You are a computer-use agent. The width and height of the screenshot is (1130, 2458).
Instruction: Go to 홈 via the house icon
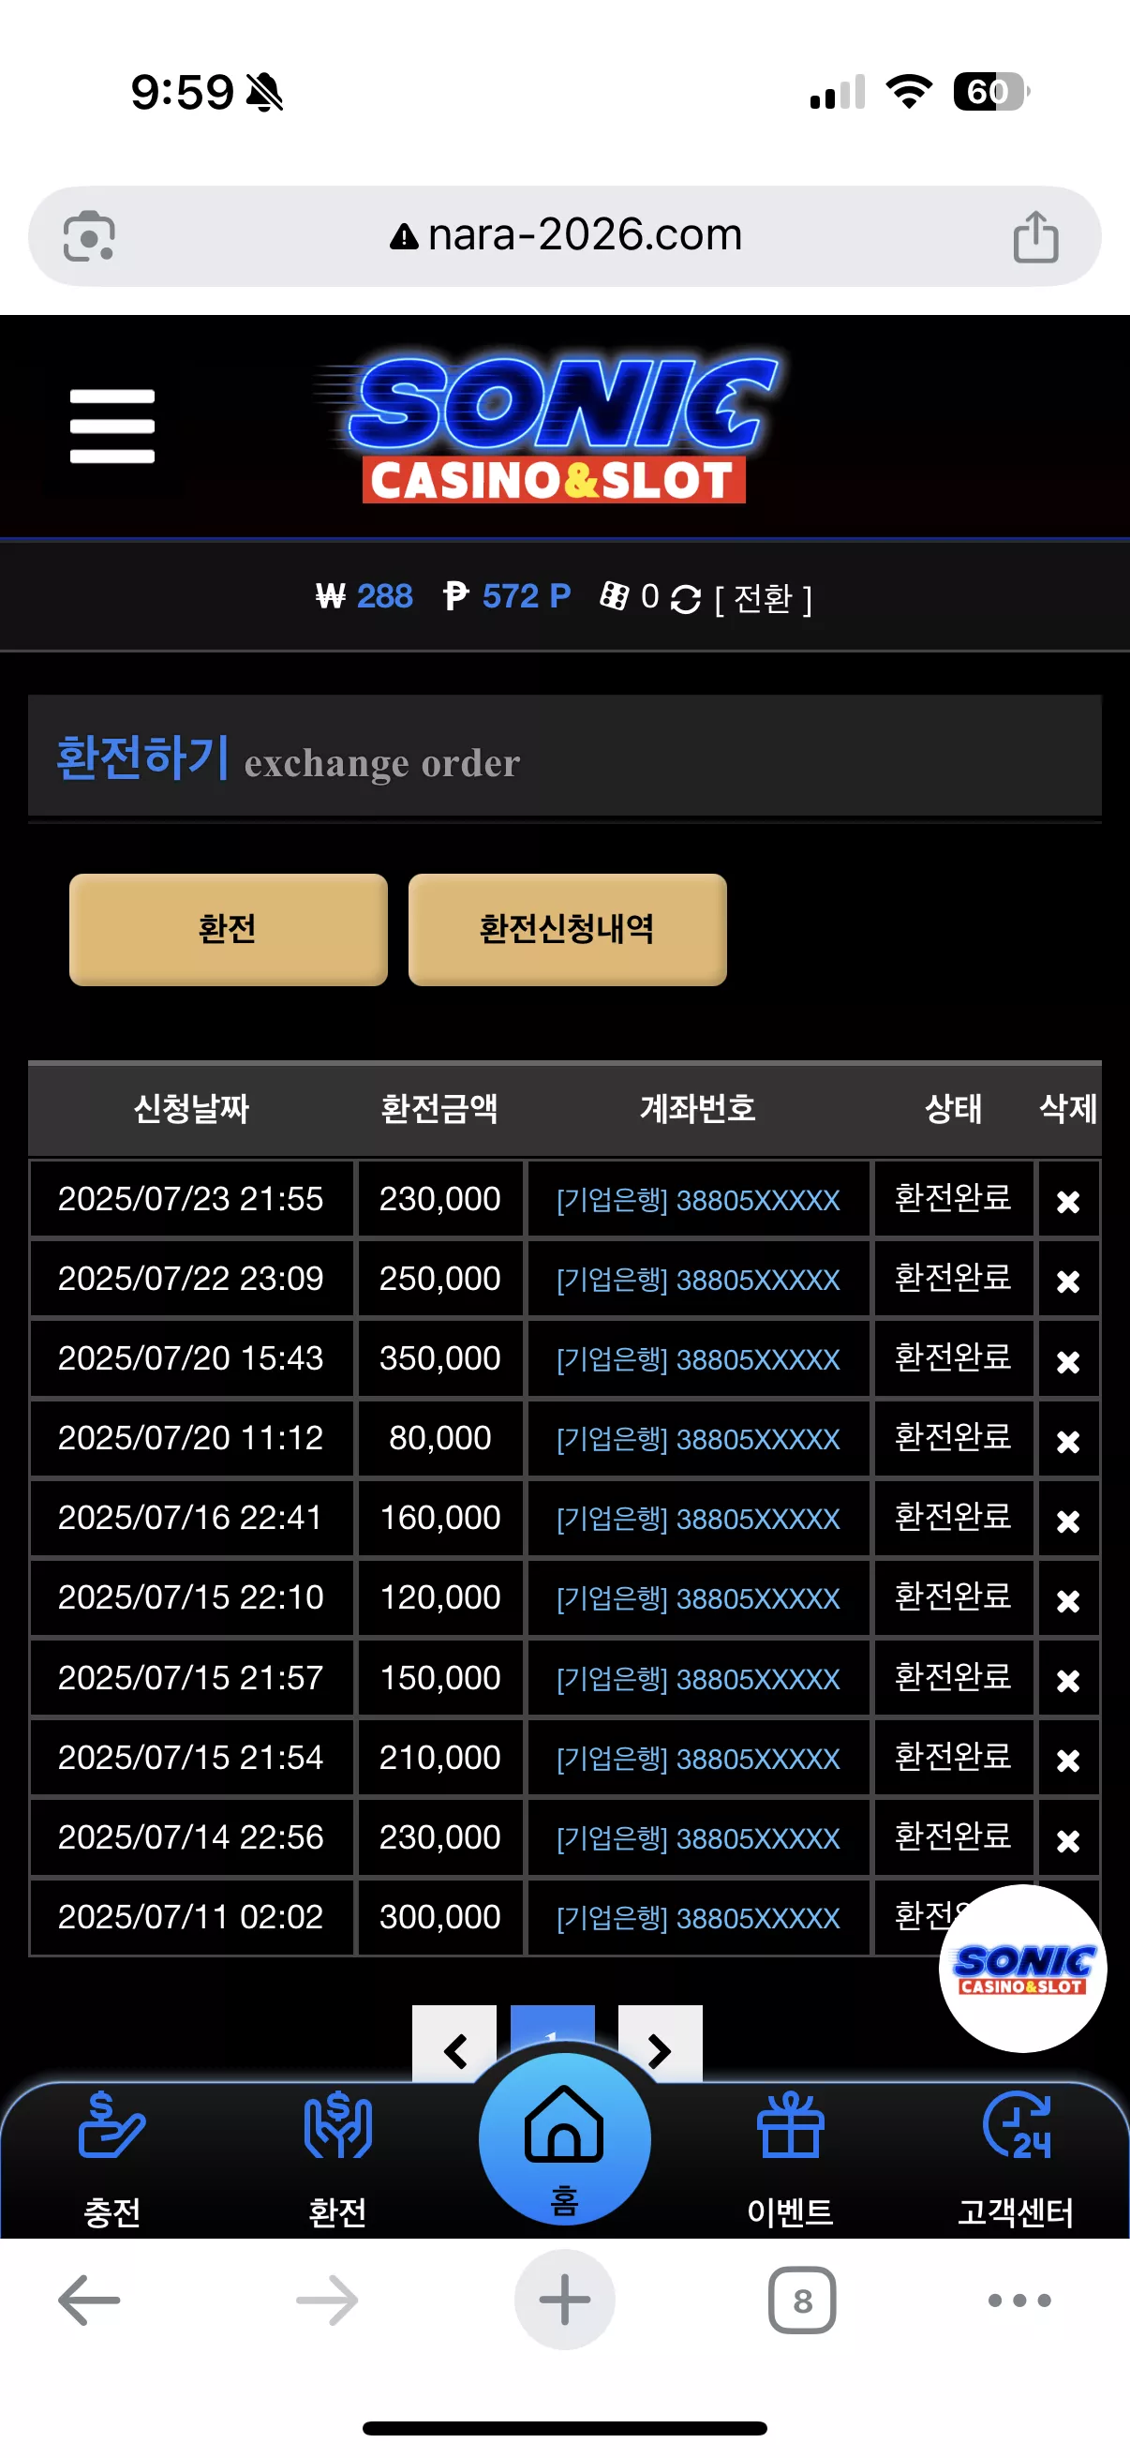(564, 2139)
